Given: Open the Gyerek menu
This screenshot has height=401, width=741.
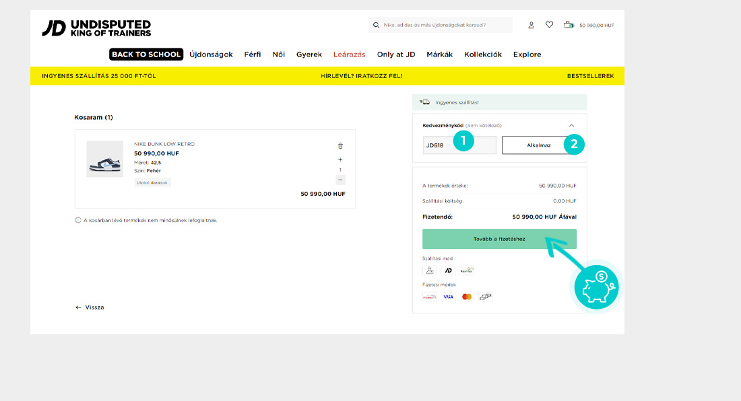Looking at the screenshot, I should point(309,54).
